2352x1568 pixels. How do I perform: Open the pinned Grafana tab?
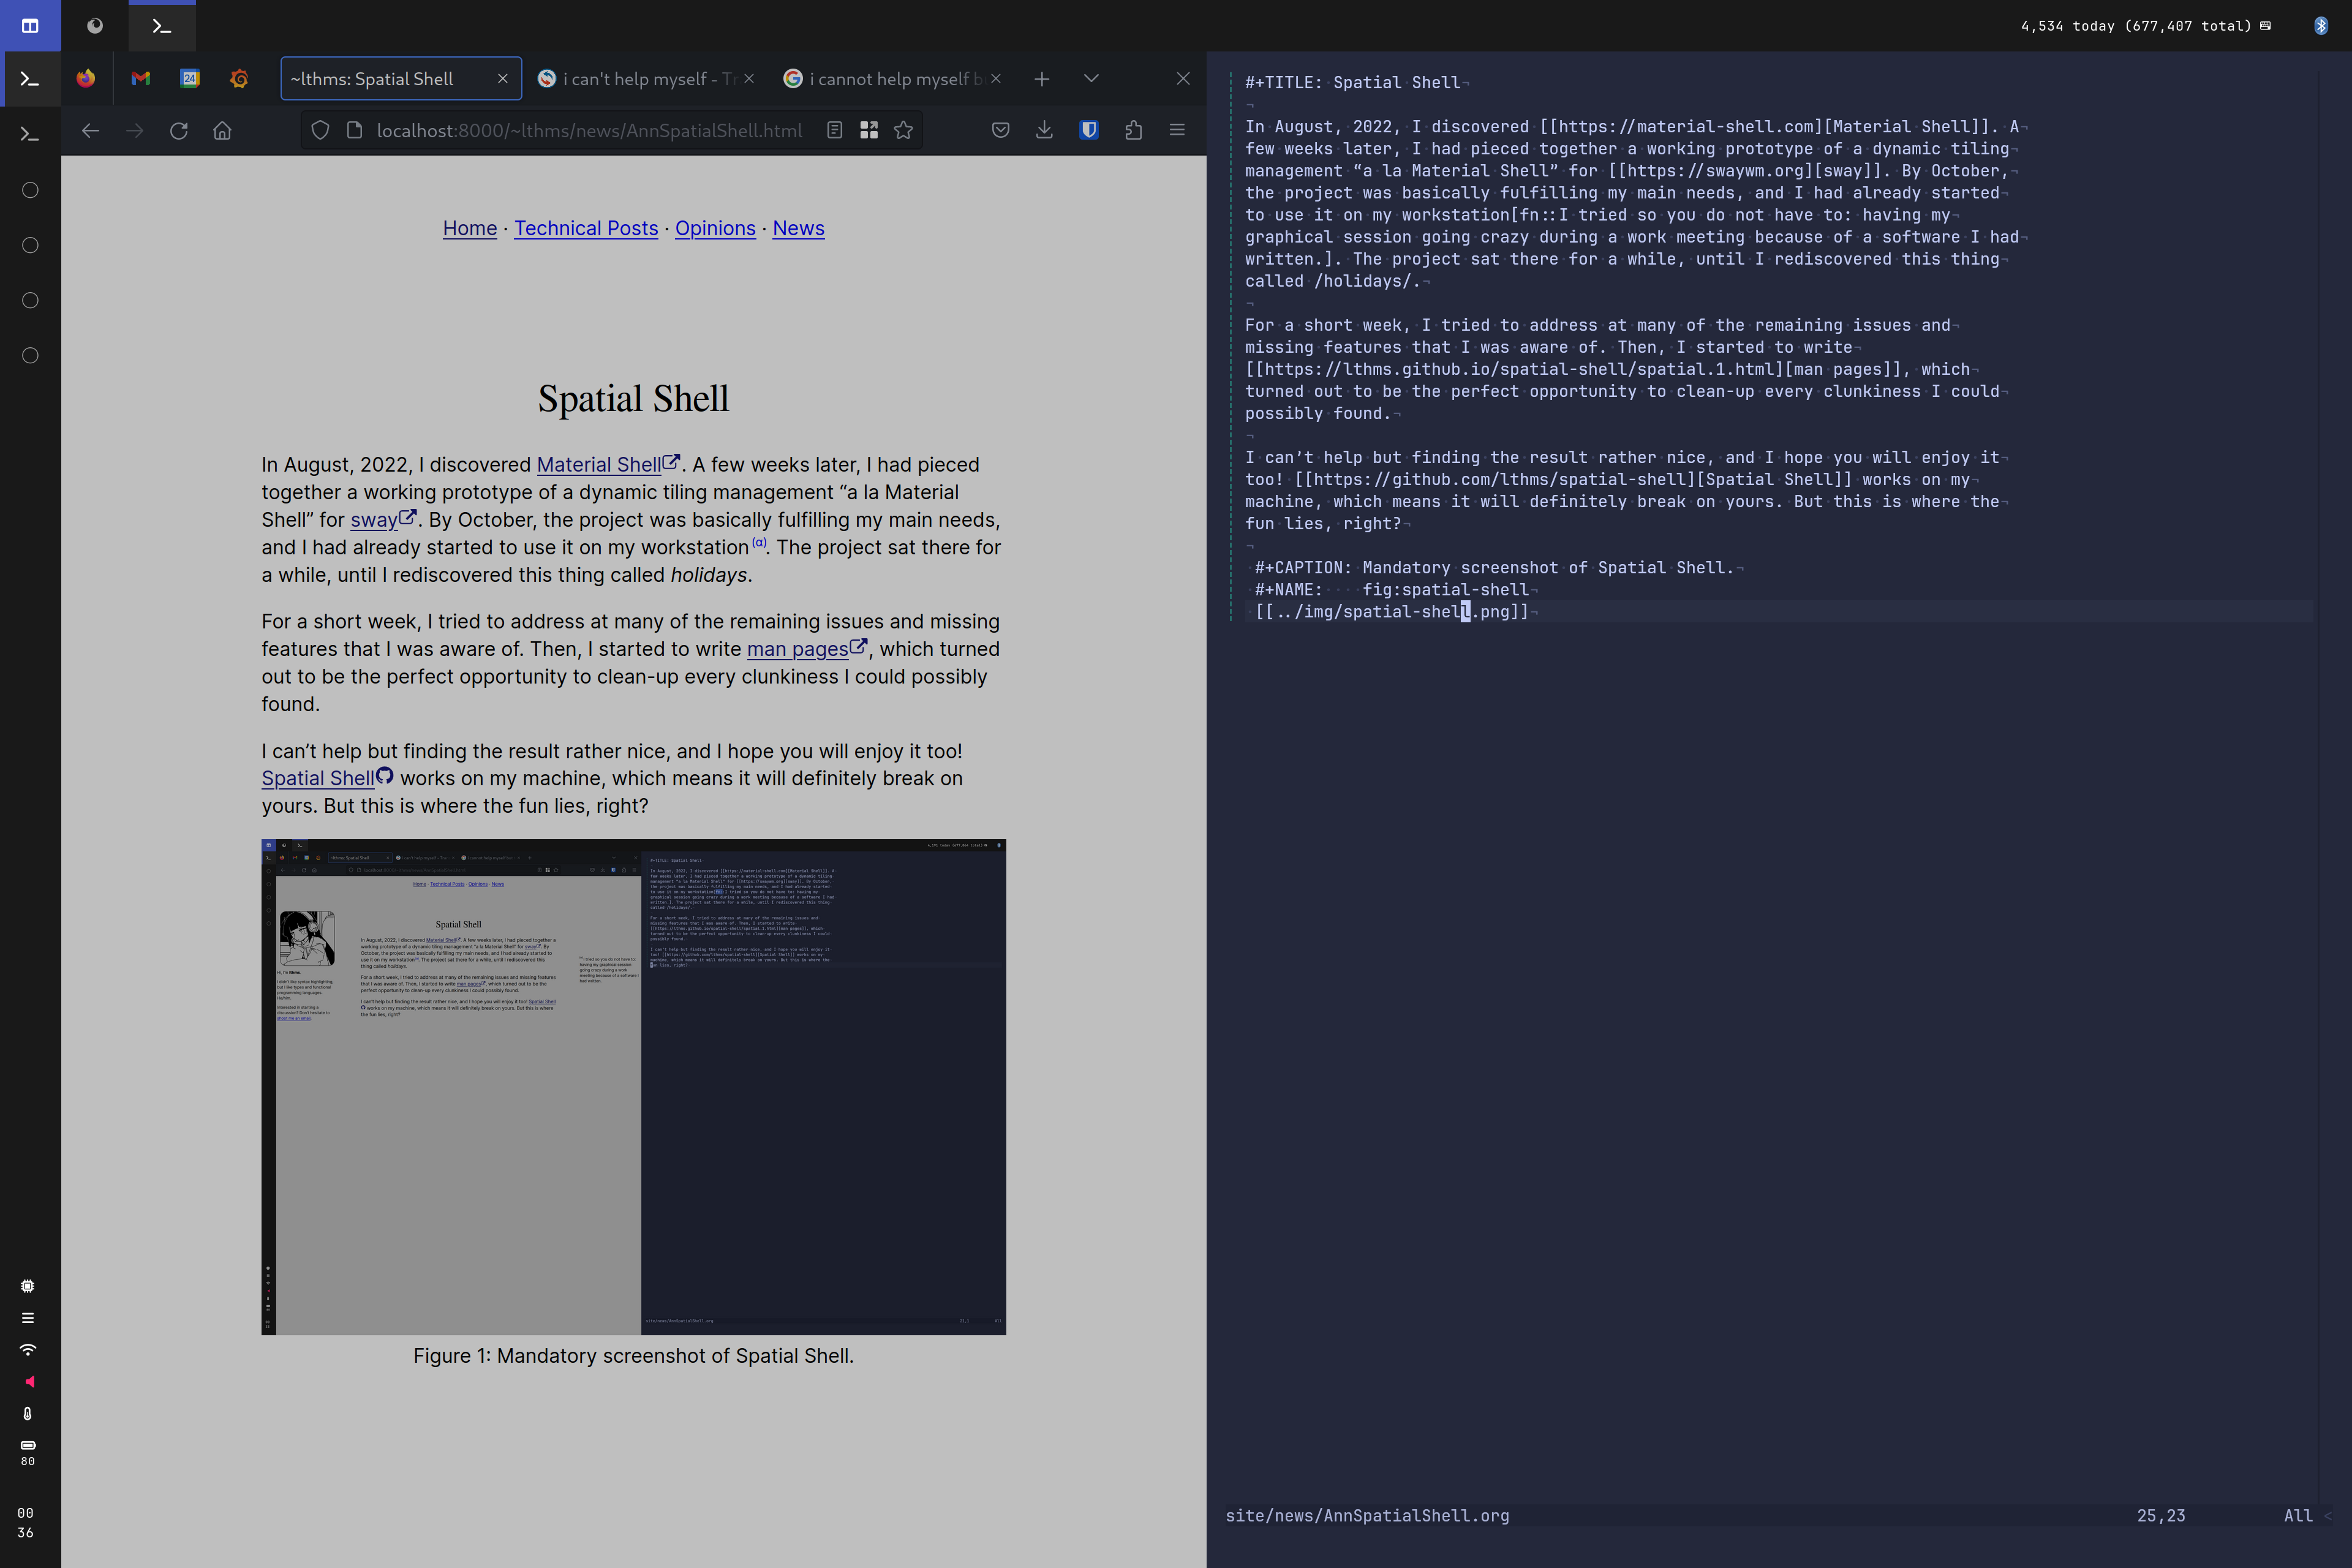pyautogui.click(x=239, y=78)
